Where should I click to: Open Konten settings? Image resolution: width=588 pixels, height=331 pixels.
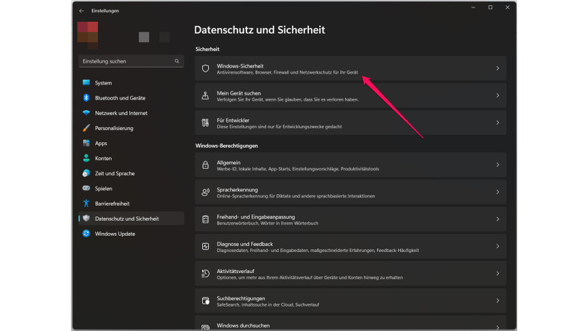tap(131, 158)
